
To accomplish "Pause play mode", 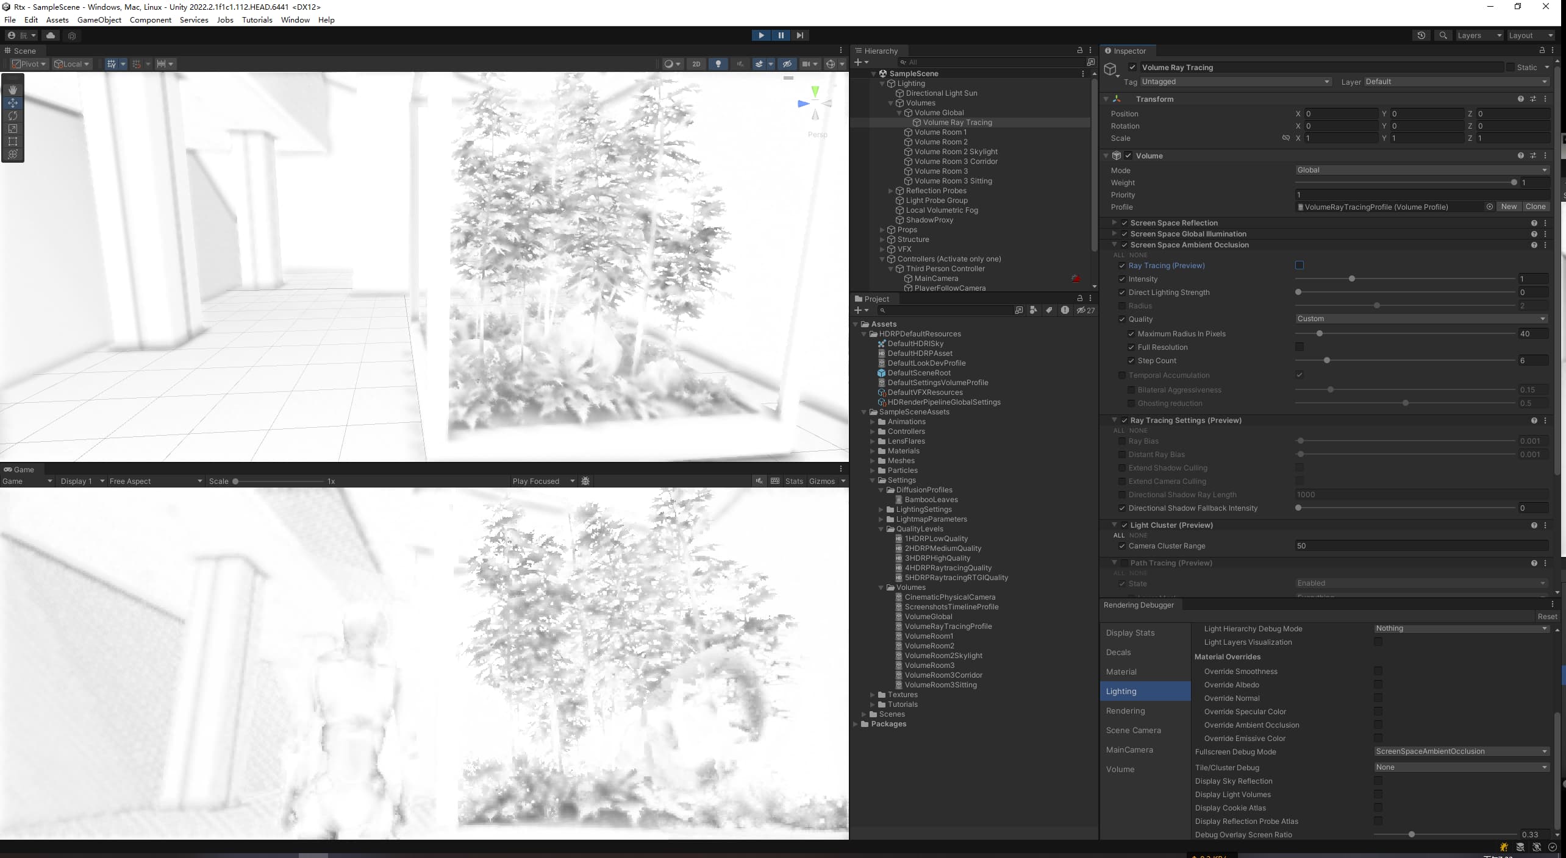I will click(781, 35).
